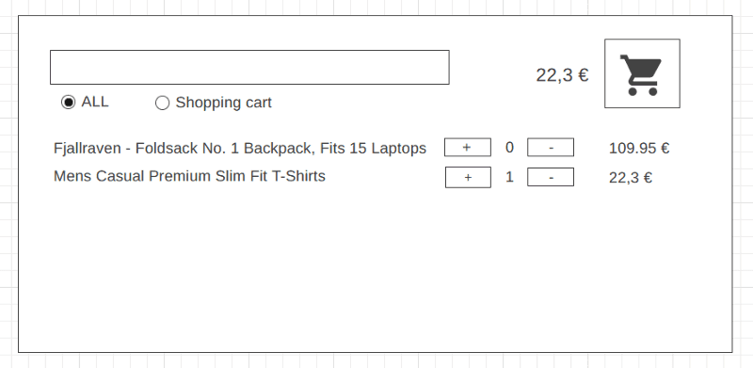This screenshot has width=753, height=368.
Task: Click the empty panel area below product list
Action: (x=375, y=269)
